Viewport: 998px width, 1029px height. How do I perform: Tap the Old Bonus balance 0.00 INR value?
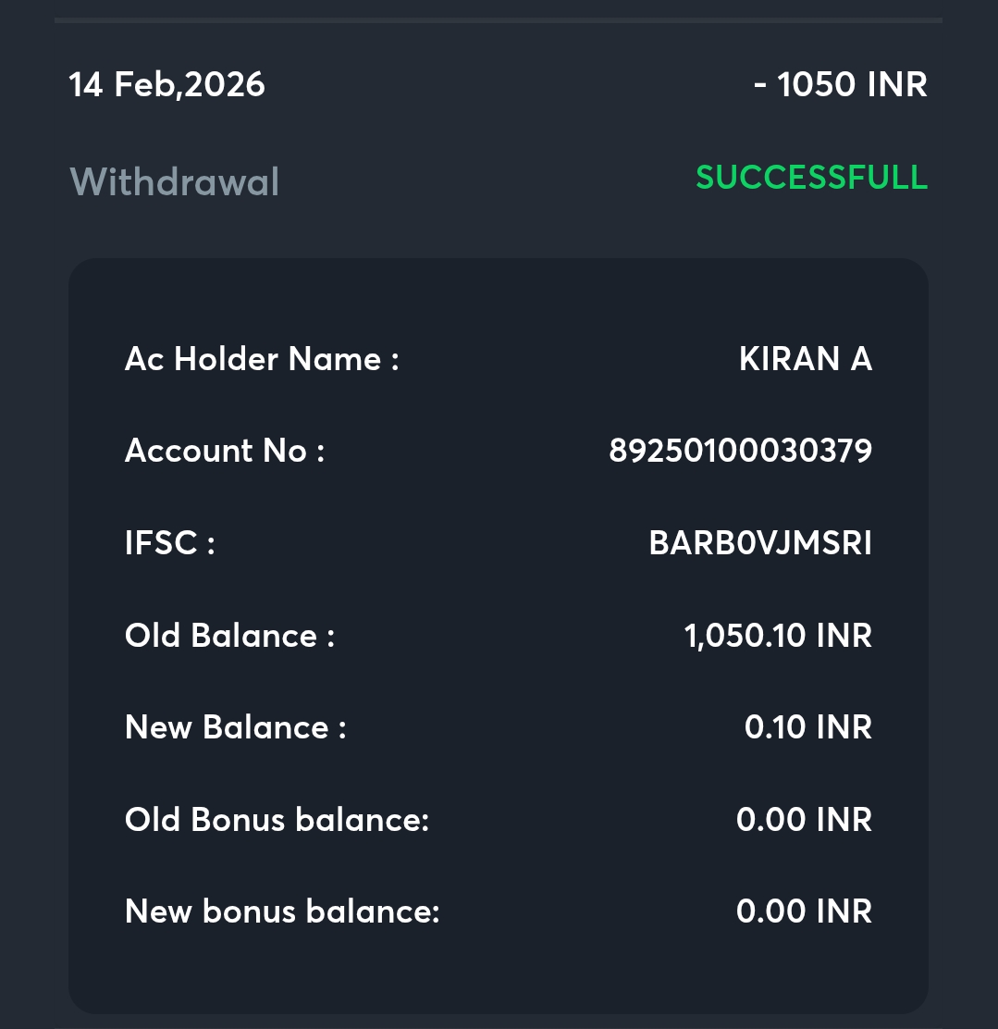(x=804, y=820)
